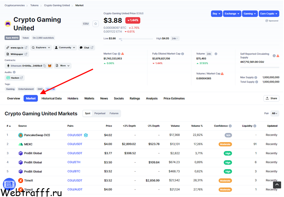Click the Crypto Gaming United coin logo
The height and width of the screenshot is (197, 284).
click(x=8, y=24)
